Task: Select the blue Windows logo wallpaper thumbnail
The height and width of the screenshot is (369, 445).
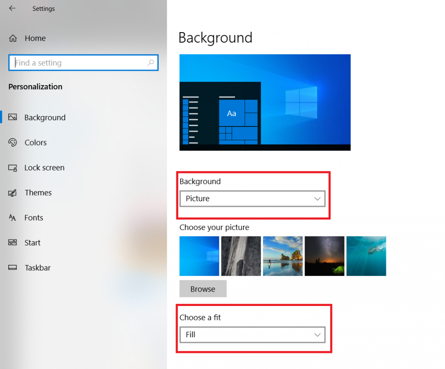Action: click(x=199, y=256)
